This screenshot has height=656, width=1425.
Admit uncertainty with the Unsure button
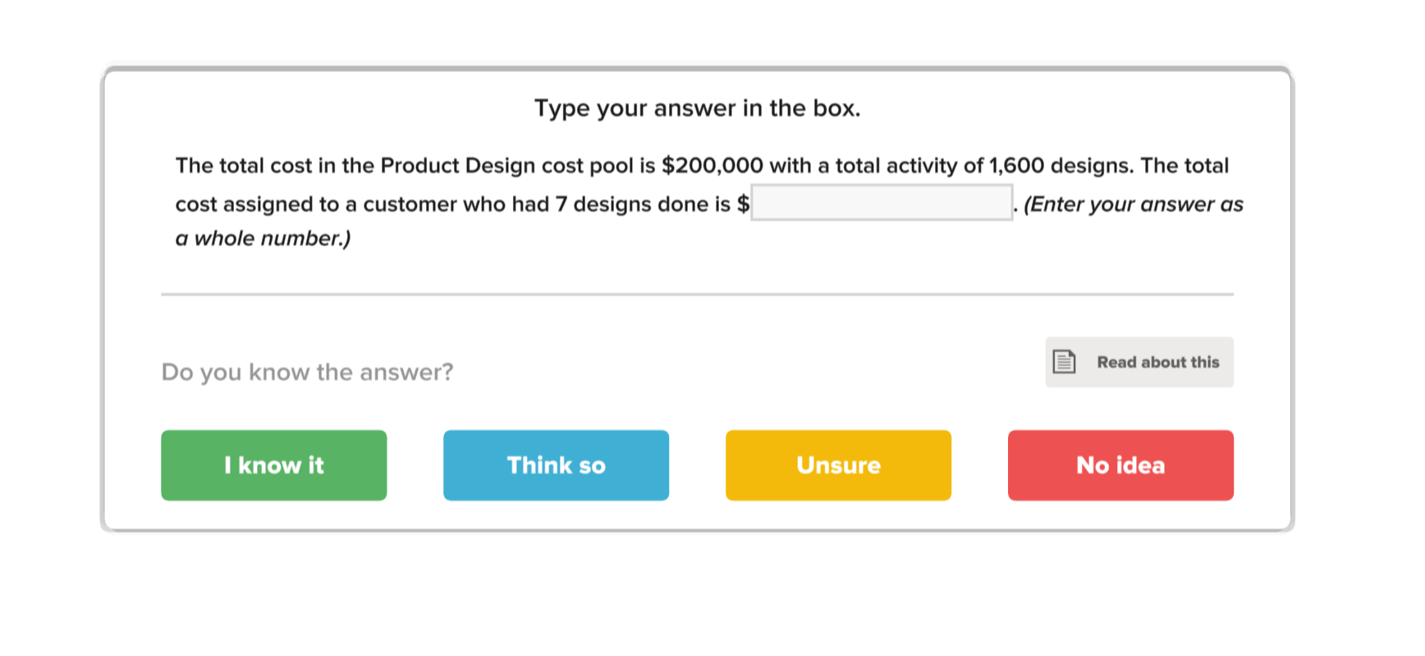(837, 465)
